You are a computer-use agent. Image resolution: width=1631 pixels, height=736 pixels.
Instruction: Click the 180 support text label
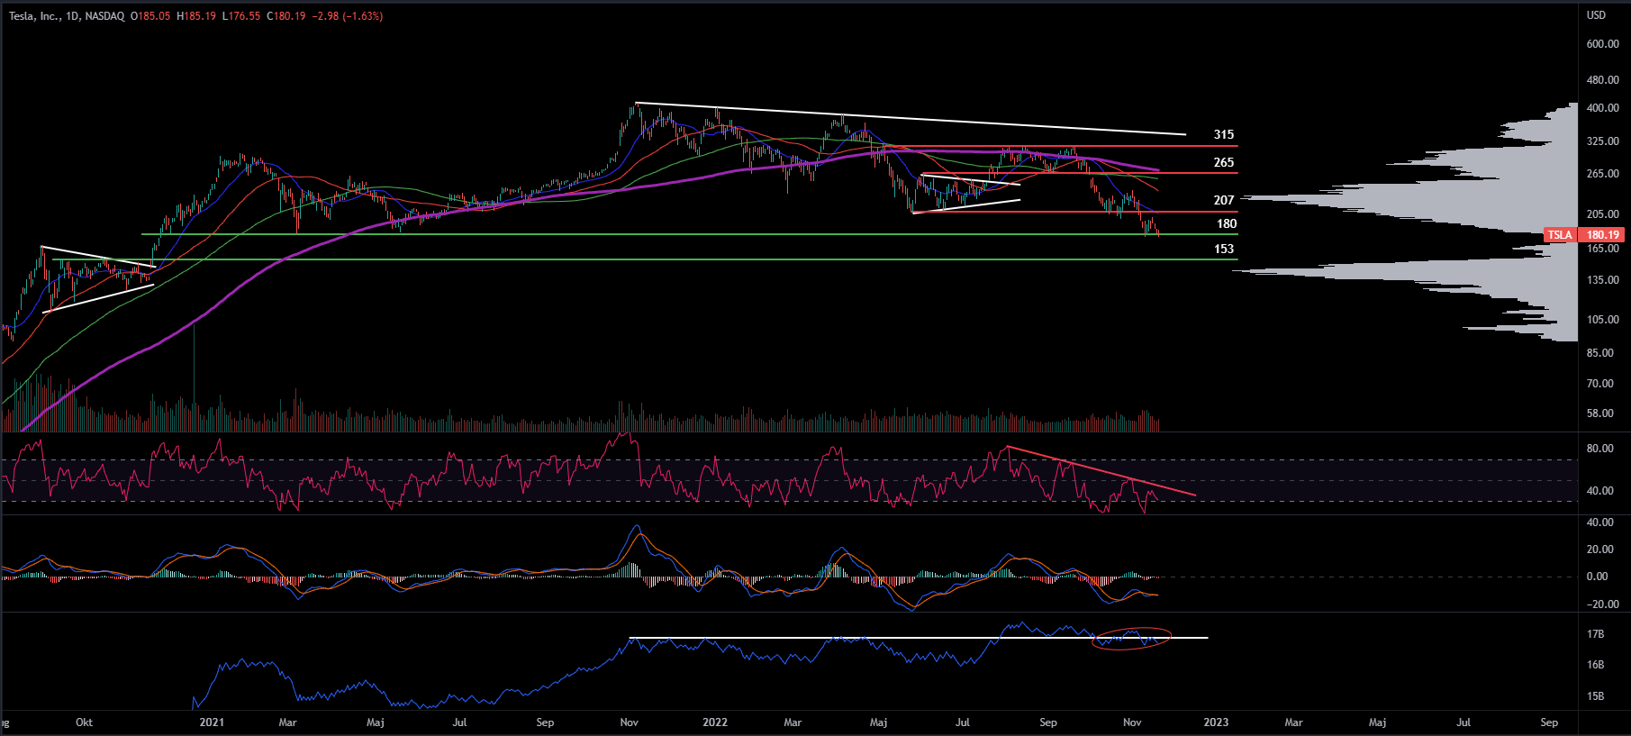(1226, 223)
